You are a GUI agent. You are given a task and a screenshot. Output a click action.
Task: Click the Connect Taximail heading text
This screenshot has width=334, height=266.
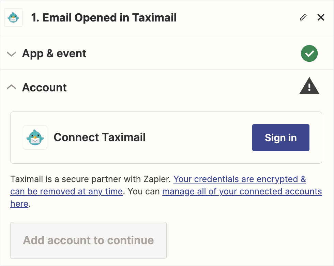pos(100,137)
